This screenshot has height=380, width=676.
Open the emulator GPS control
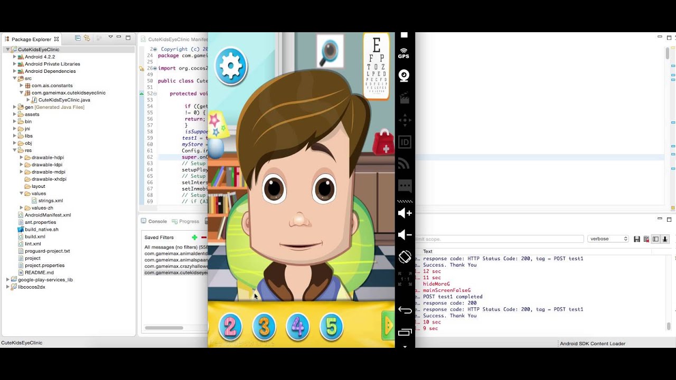[x=403, y=53]
